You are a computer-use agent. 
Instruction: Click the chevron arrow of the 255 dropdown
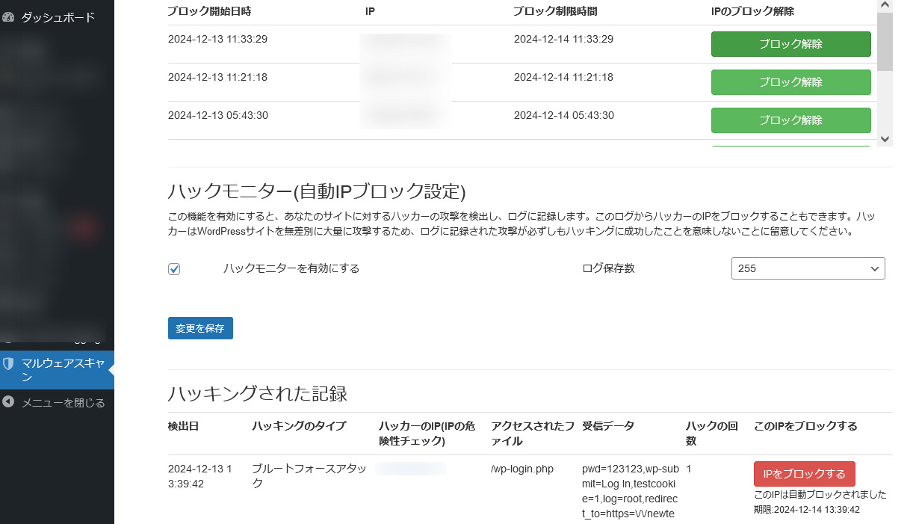(x=874, y=269)
